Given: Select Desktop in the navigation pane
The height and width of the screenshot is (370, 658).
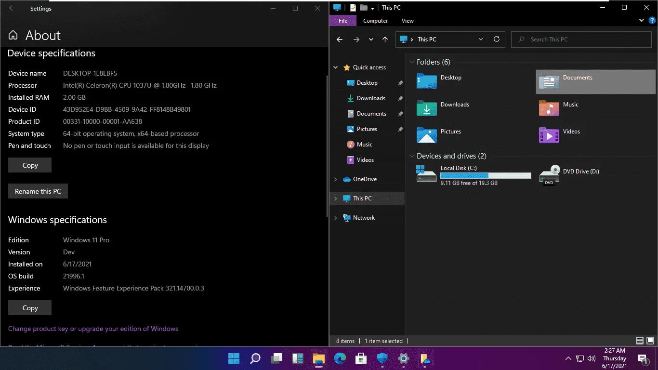Looking at the screenshot, I should click(x=367, y=83).
